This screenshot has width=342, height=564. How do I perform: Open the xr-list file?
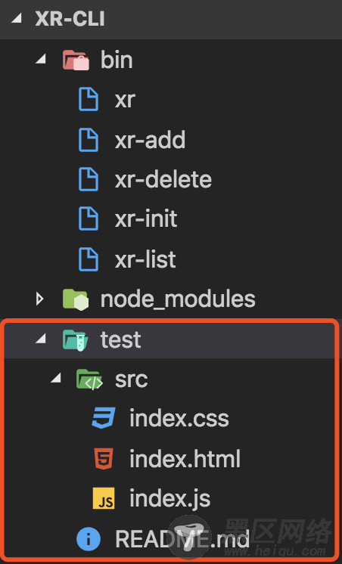pyautogui.click(x=145, y=259)
